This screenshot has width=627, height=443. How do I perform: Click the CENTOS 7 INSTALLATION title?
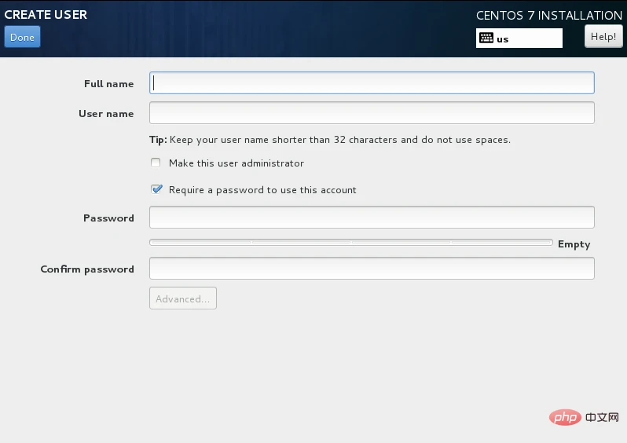click(x=549, y=16)
